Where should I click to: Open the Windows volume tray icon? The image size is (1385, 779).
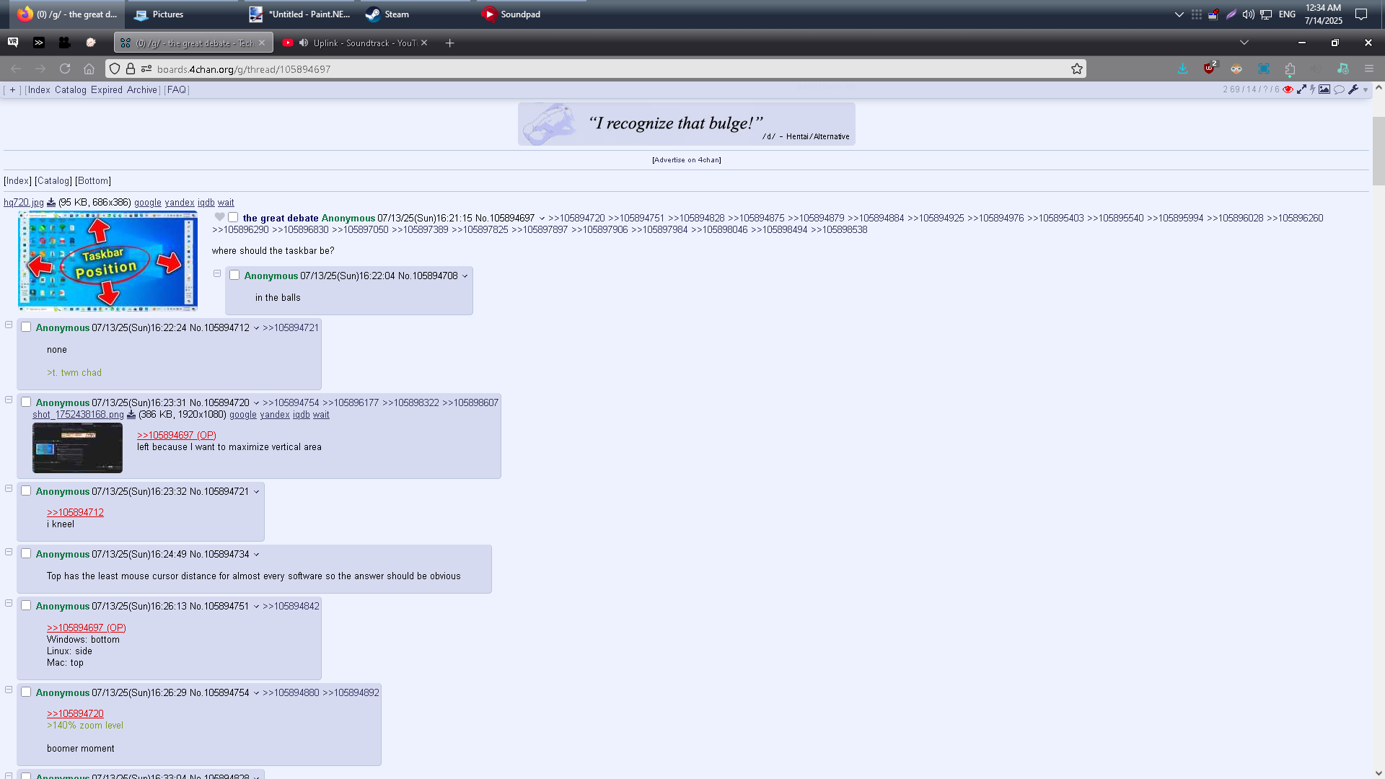(1248, 14)
